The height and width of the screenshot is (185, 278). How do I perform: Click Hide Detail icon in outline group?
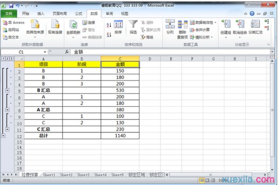coord(267,28)
